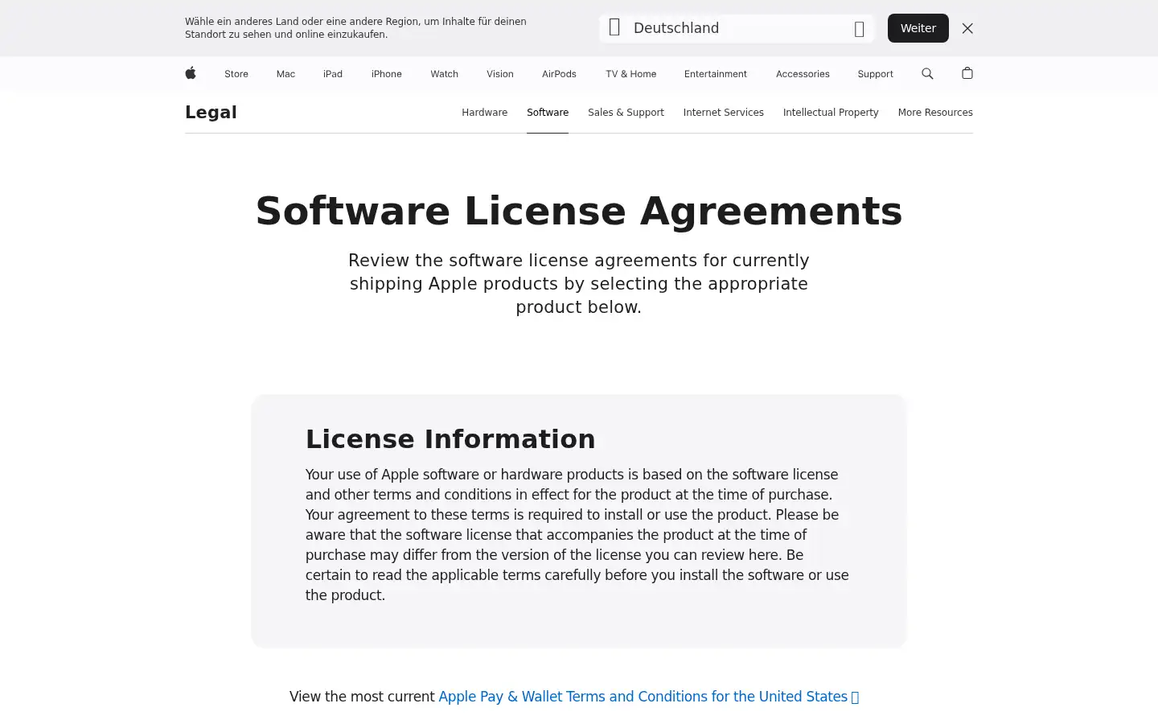Click the Apple logo home icon
This screenshot has width=1158, height=724.
point(191,73)
